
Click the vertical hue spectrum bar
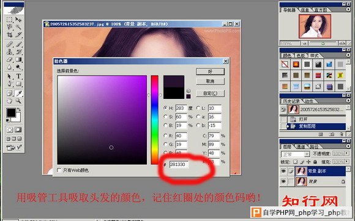click(155, 120)
